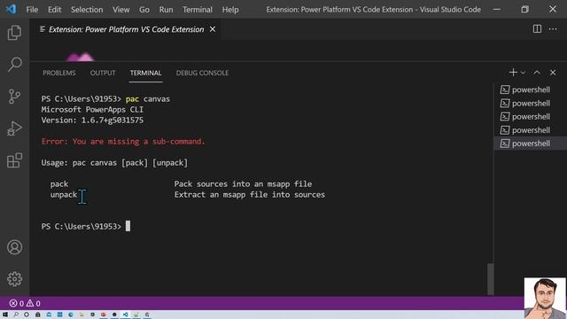Screen dimensions: 567x319
Task: Maximize the panel size with the chevron
Action: pyautogui.click(x=537, y=73)
